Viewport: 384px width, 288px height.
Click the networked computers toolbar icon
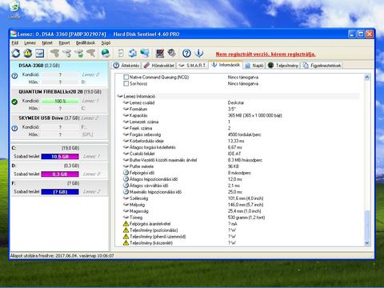click(x=145, y=54)
